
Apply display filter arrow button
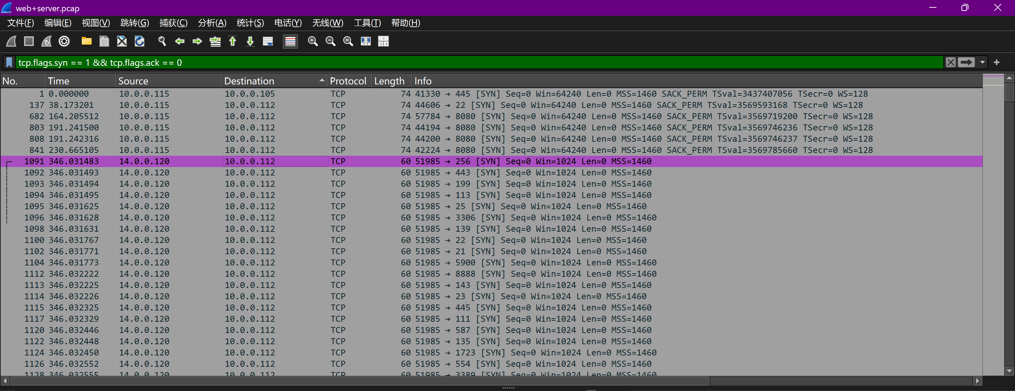[966, 63]
